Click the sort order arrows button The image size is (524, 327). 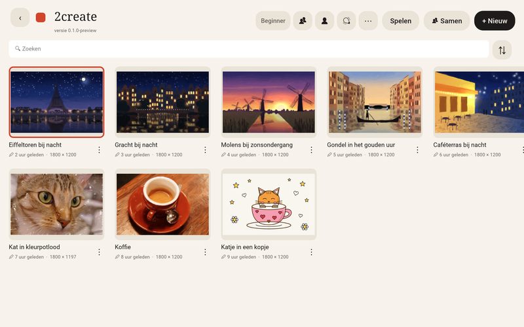502,50
